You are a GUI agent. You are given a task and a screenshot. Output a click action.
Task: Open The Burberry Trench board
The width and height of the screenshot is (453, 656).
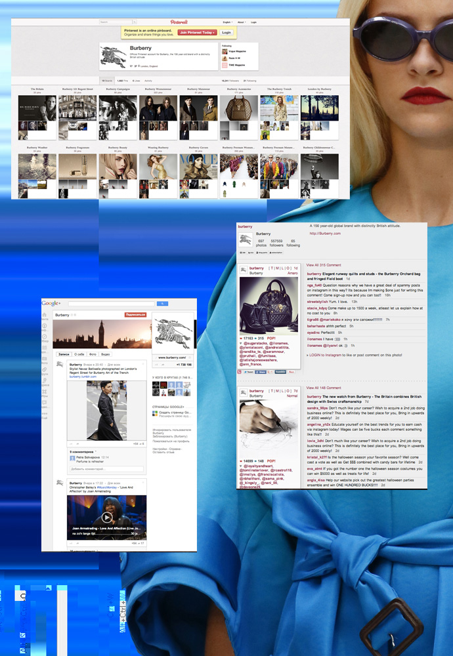point(279,108)
